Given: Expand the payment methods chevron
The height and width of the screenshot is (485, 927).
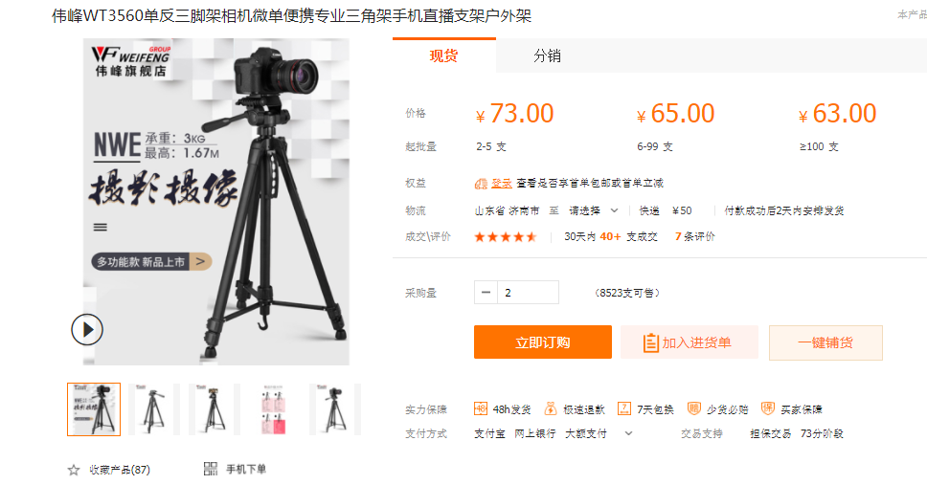Looking at the screenshot, I should click(x=628, y=433).
